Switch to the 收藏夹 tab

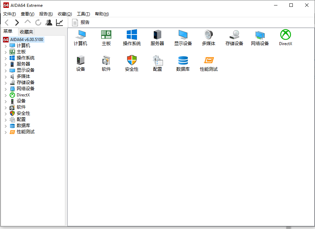(26, 32)
